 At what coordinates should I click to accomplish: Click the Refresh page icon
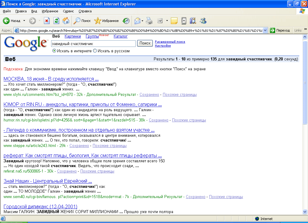click(56, 21)
